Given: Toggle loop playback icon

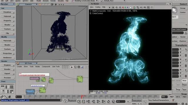Looking at the screenshot, I should 108,101.
